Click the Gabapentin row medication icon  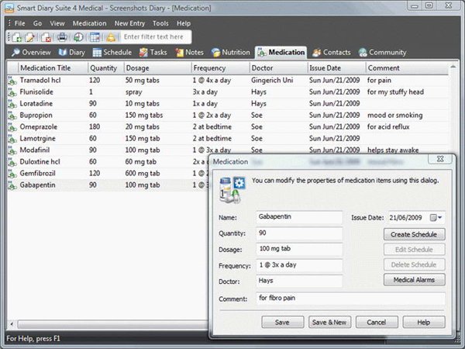click(12, 185)
